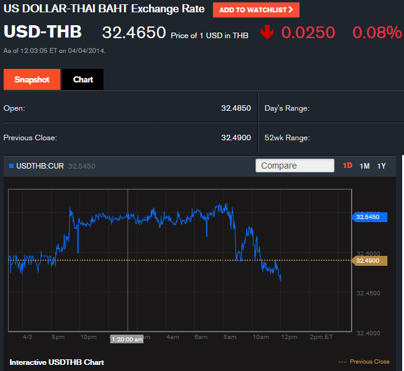Click the 'Price of 1 USD in THB' text
Image resolution: width=404 pixels, height=371 pixels.
click(209, 36)
